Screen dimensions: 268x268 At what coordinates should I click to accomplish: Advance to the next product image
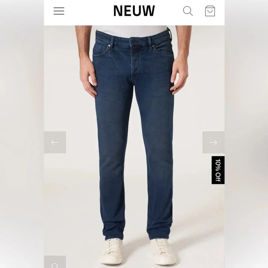(x=213, y=142)
